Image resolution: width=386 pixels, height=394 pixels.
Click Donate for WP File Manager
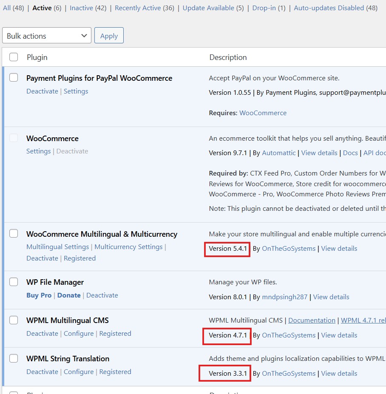click(69, 295)
